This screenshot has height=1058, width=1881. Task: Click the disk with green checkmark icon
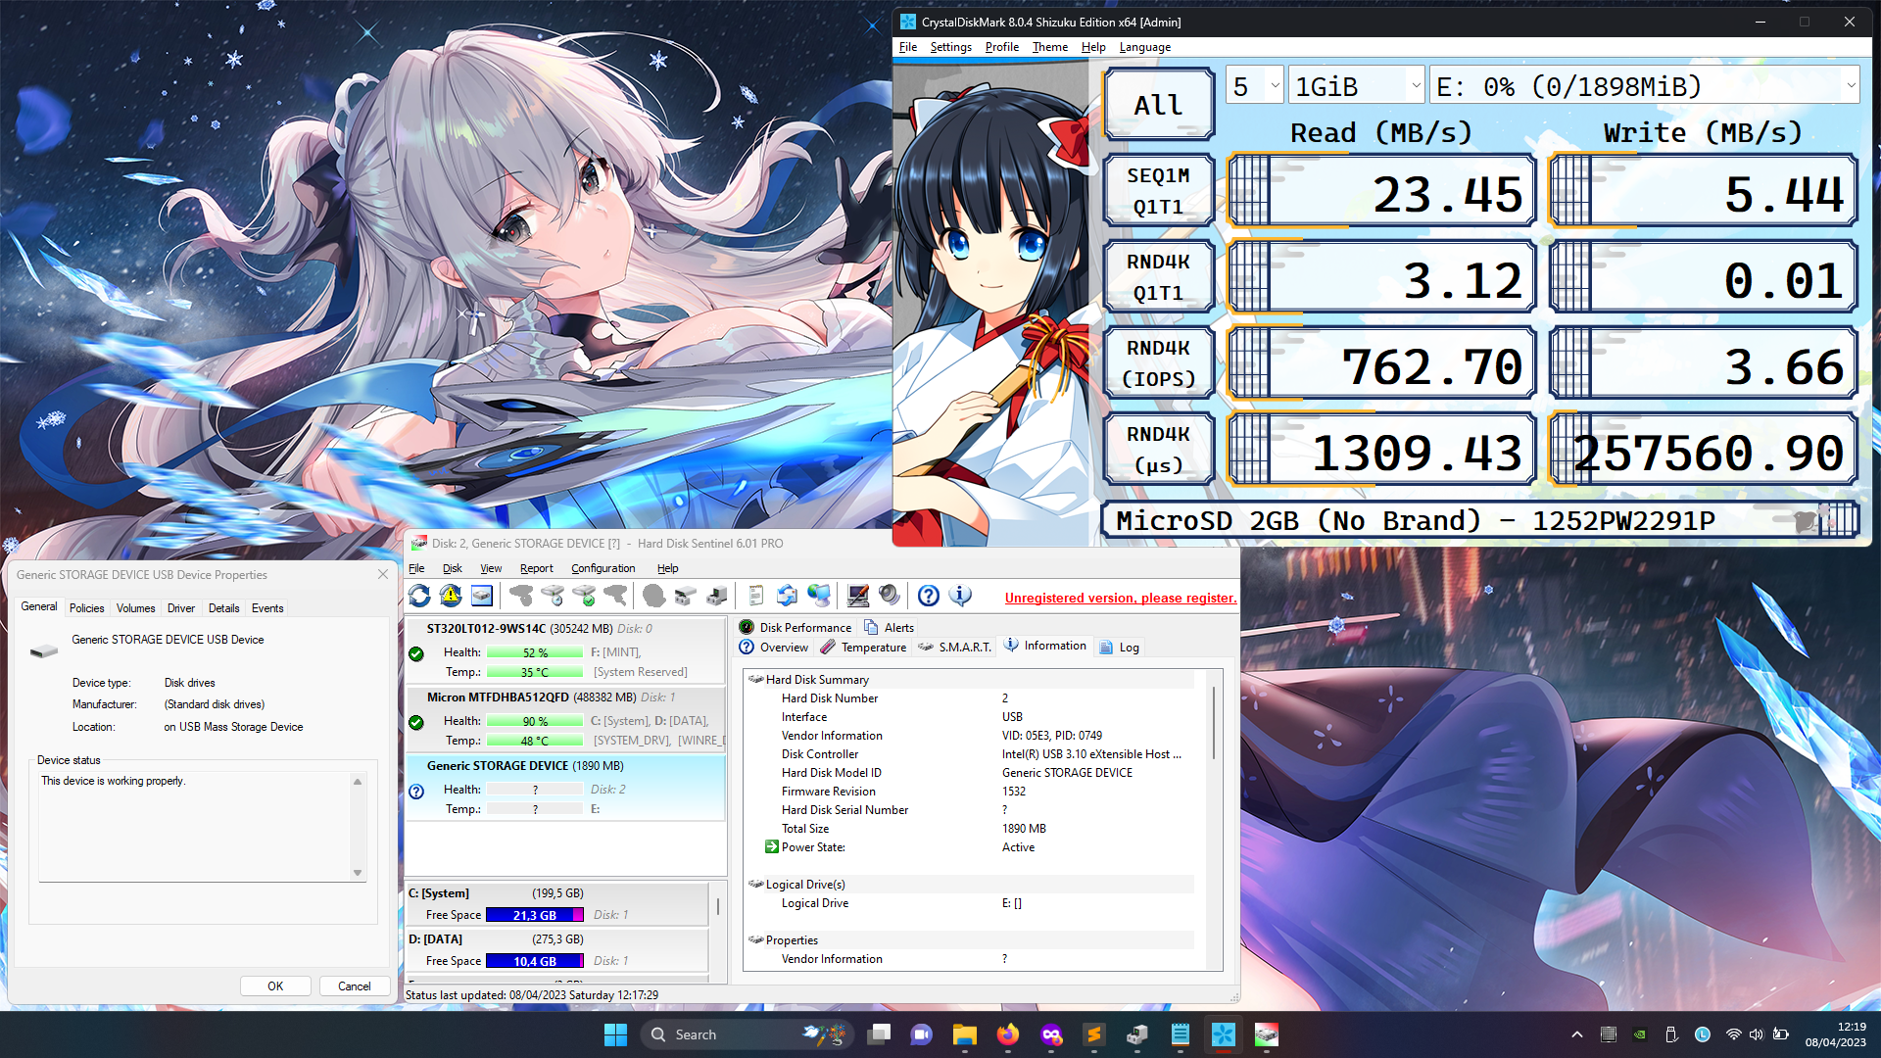(584, 596)
